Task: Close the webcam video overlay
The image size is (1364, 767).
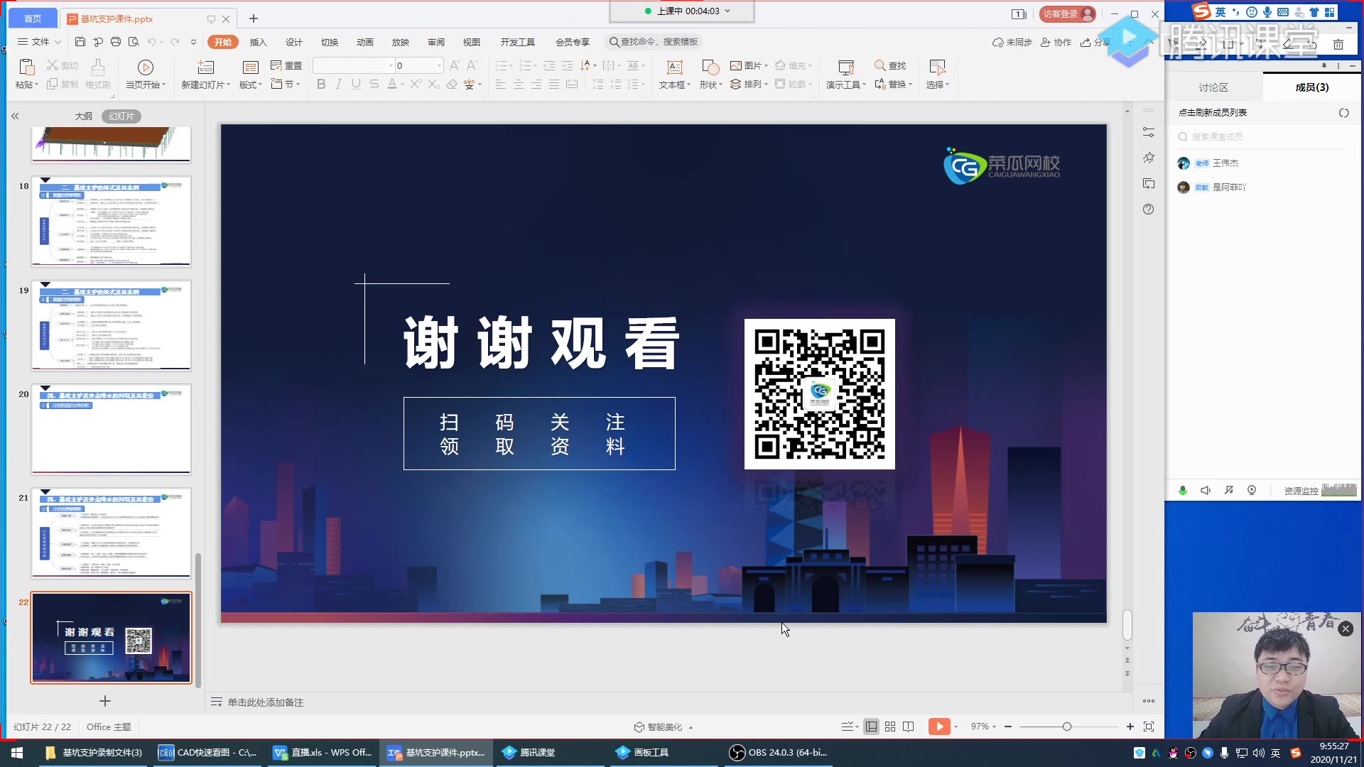Action: tap(1346, 629)
